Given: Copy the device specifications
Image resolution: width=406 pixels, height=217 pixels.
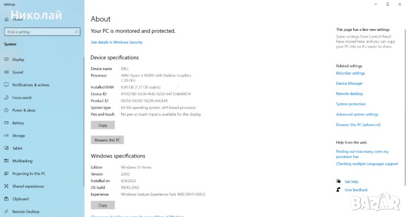Looking at the screenshot, I should click(103, 125).
